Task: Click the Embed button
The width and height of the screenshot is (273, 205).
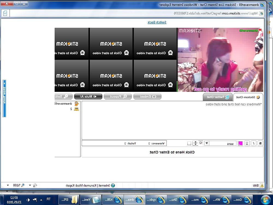Action: [x=147, y=96]
